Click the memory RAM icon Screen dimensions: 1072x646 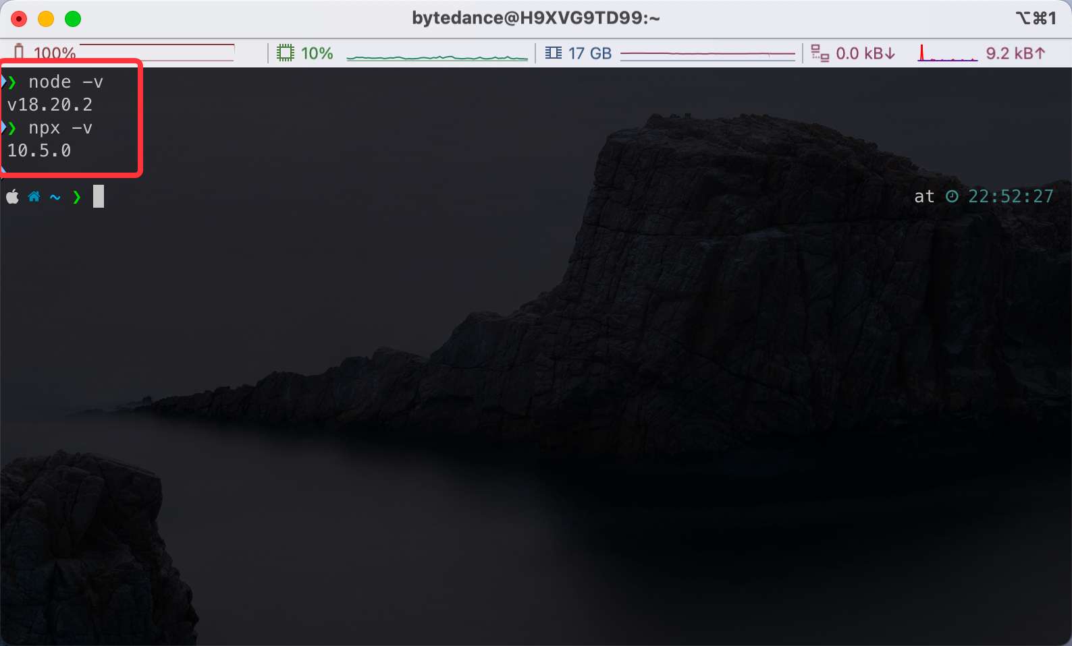pyautogui.click(x=554, y=53)
